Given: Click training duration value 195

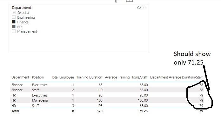Looking at the screenshot, I should click(x=100, y=106).
